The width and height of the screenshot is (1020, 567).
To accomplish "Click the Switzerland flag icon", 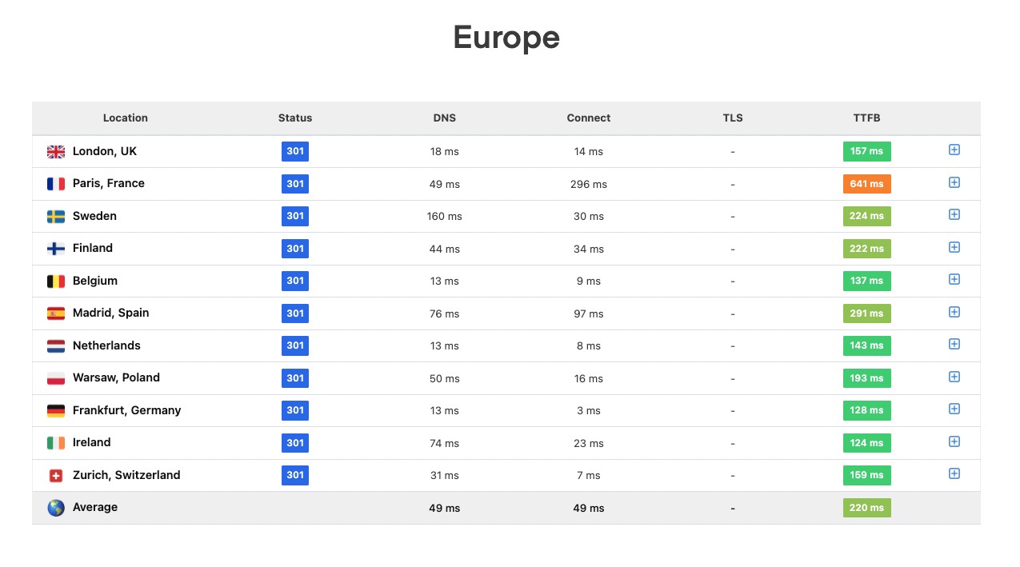I will 56,476.
